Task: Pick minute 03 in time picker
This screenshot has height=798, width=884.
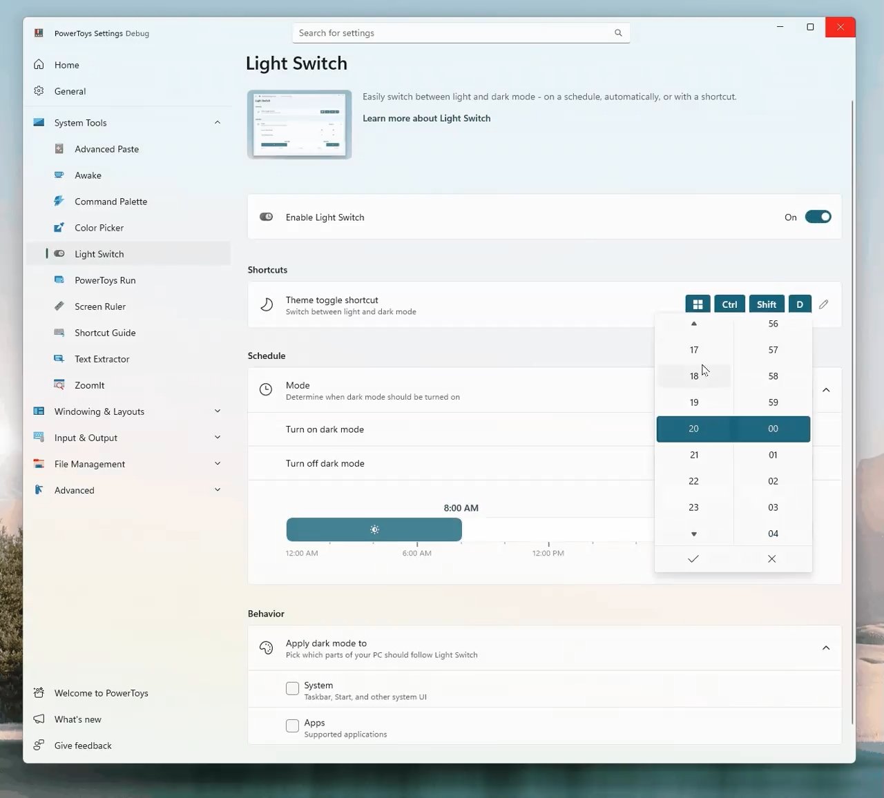Action: point(773,507)
